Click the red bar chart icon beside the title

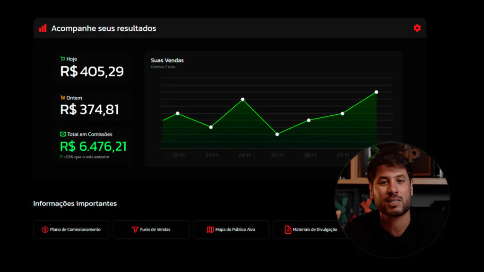point(43,28)
